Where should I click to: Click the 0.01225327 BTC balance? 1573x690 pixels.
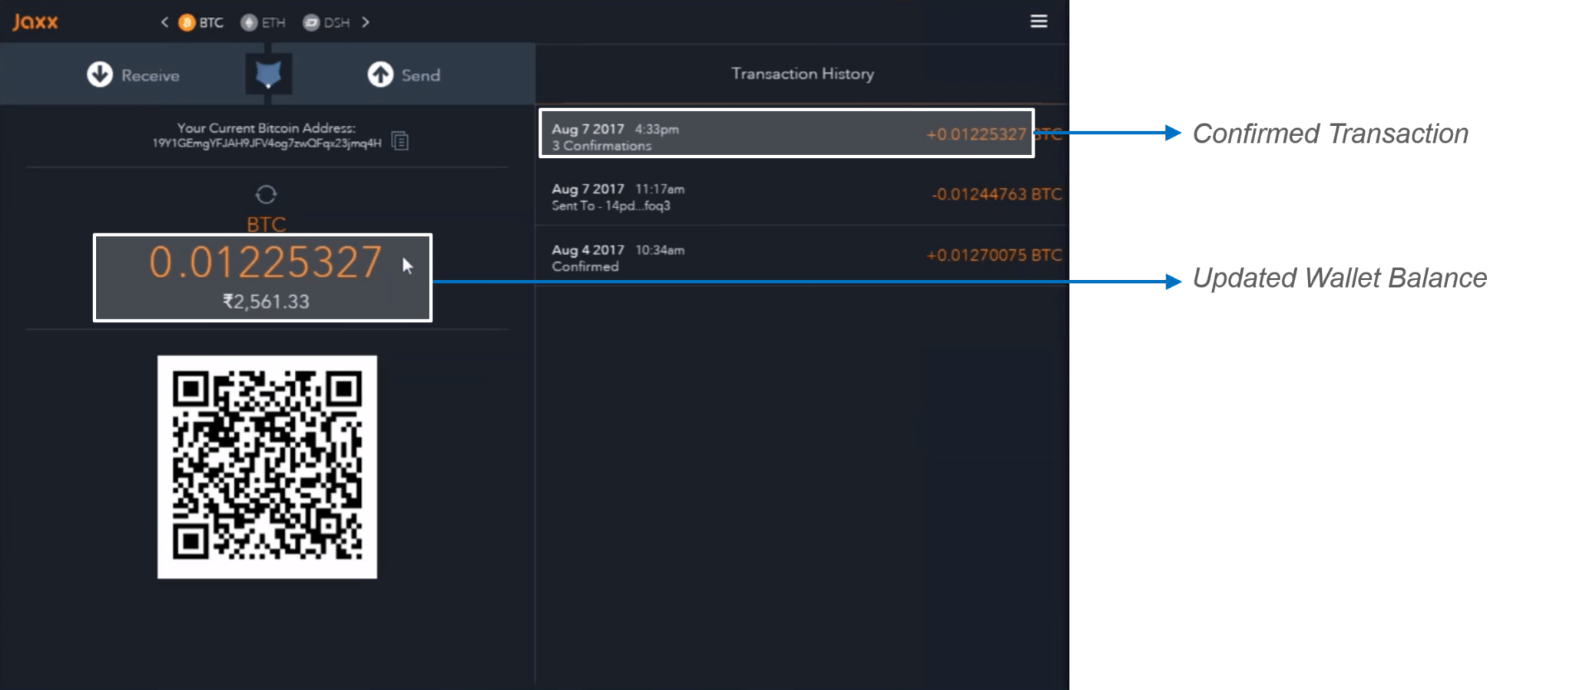[x=265, y=262]
